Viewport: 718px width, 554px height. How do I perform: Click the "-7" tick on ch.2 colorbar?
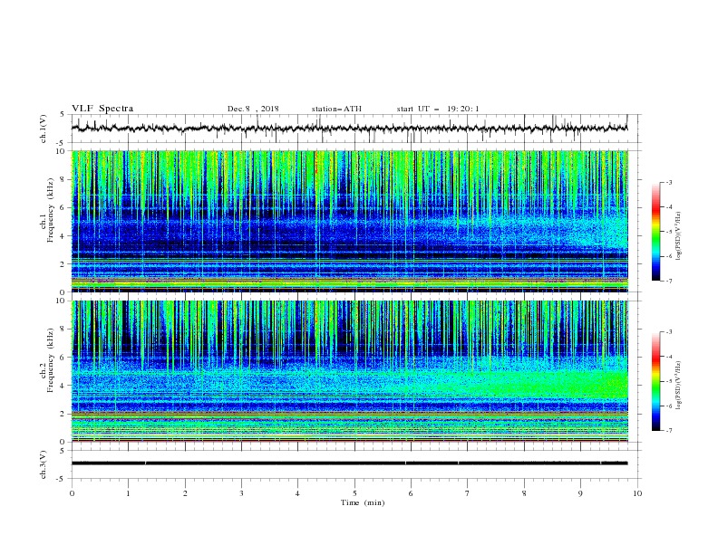pyautogui.click(x=669, y=431)
